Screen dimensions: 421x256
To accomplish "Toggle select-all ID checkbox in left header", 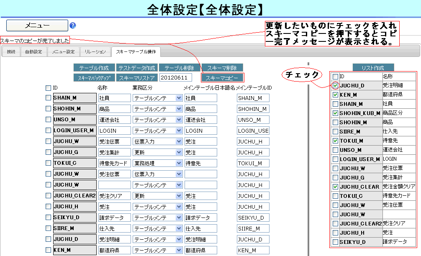I will (48, 88).
